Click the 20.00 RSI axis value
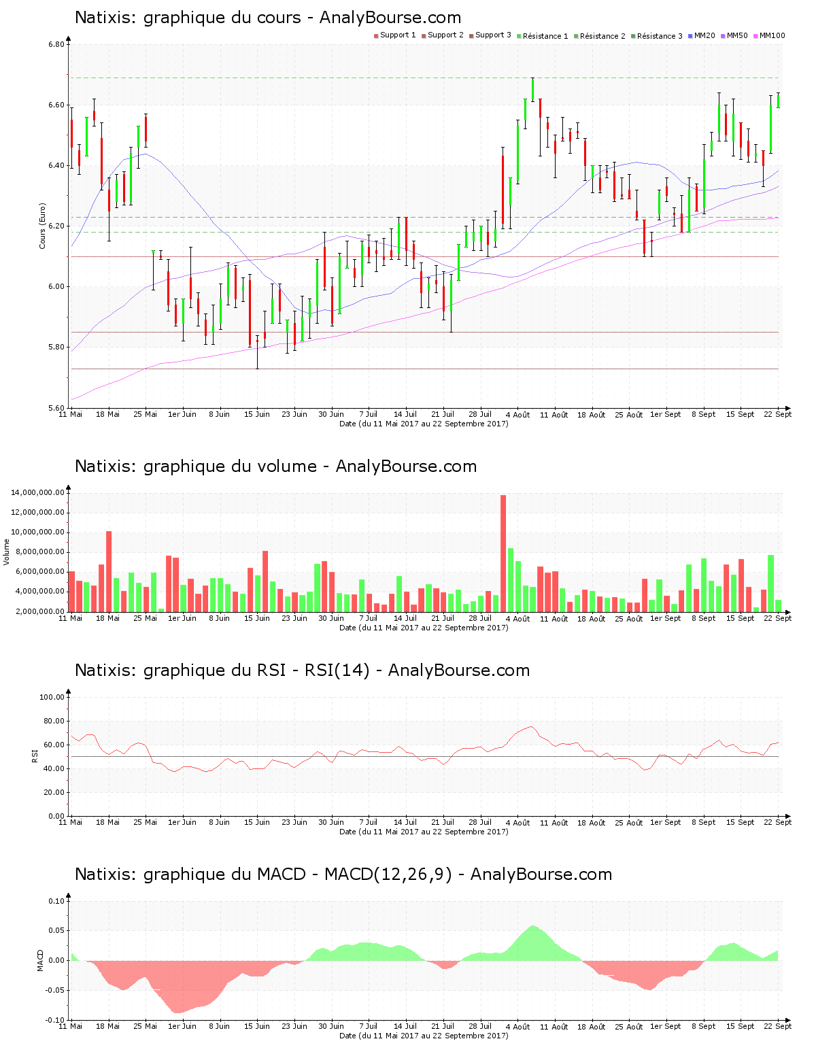816x1054 pixels. pos(54,793)
